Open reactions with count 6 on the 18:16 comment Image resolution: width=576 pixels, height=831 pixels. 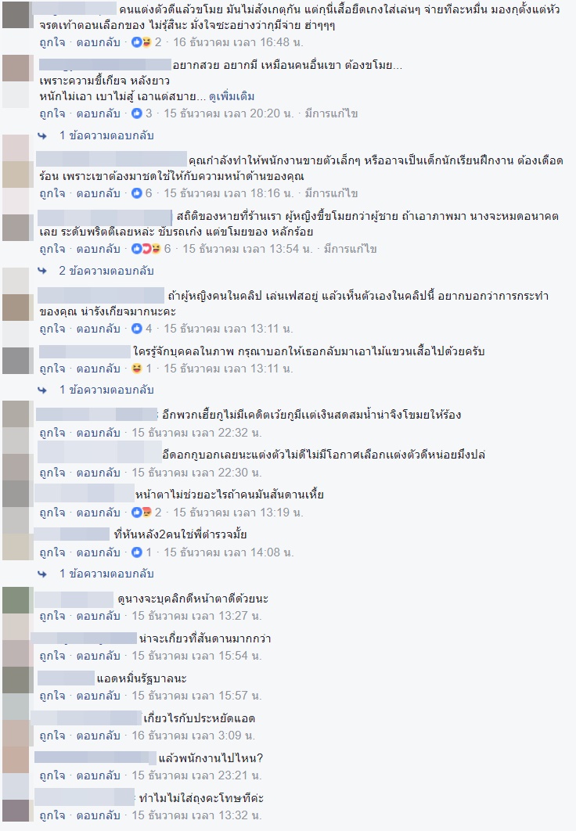pyautogui.click(x=142, y=193)
